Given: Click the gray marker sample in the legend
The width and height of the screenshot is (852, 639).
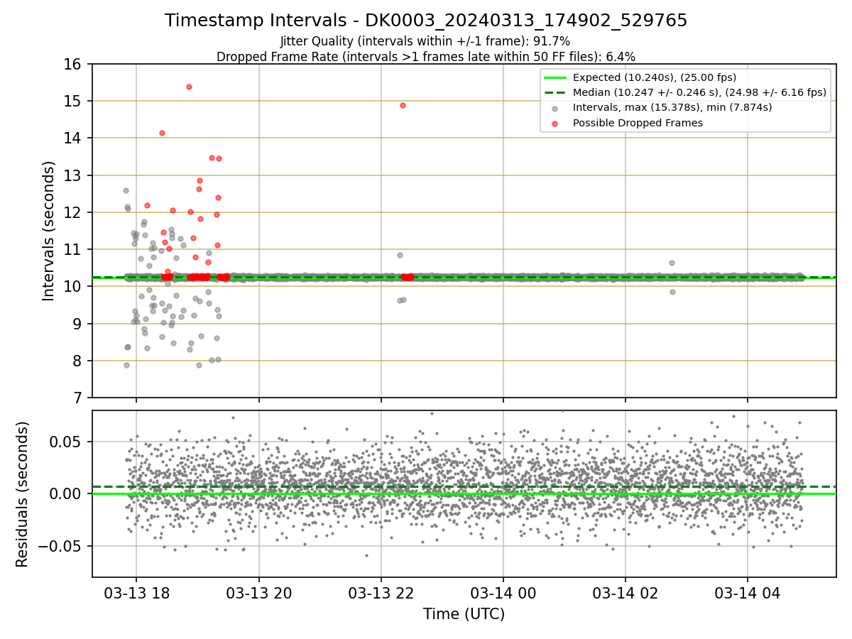Looking at the screenshot, I should (x=555, y=109).
